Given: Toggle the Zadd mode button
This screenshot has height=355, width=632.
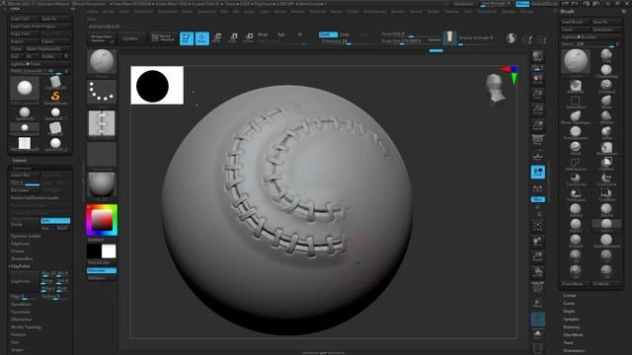Looking at the screenshot, I should coord(328,35).
